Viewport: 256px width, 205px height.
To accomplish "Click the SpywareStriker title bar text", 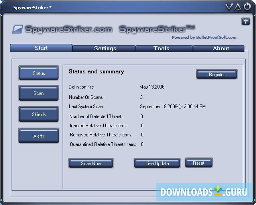I will click(33, 8).
